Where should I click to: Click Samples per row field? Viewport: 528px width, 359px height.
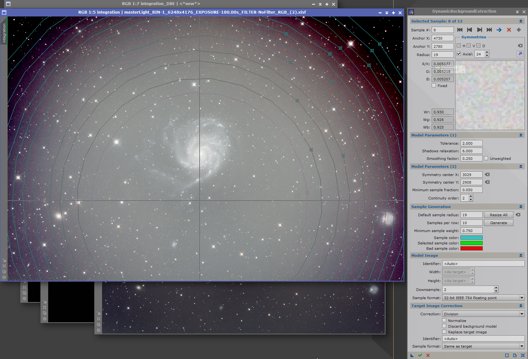click(471, 223)
